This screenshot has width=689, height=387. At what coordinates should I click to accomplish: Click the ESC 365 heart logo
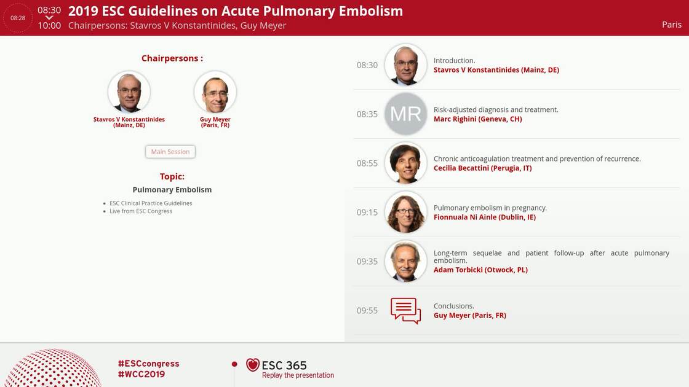tap(252, 365)
